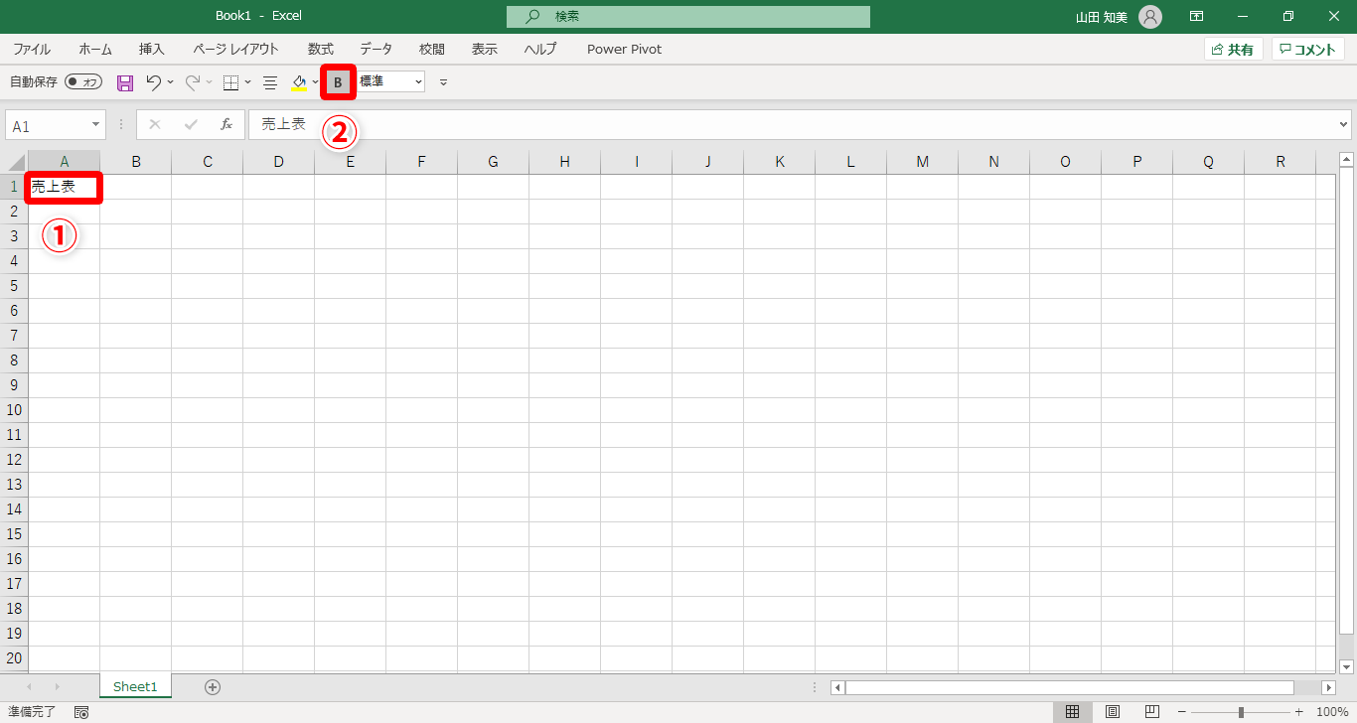
Task: Click the search magnifier box
Action: 687,16
